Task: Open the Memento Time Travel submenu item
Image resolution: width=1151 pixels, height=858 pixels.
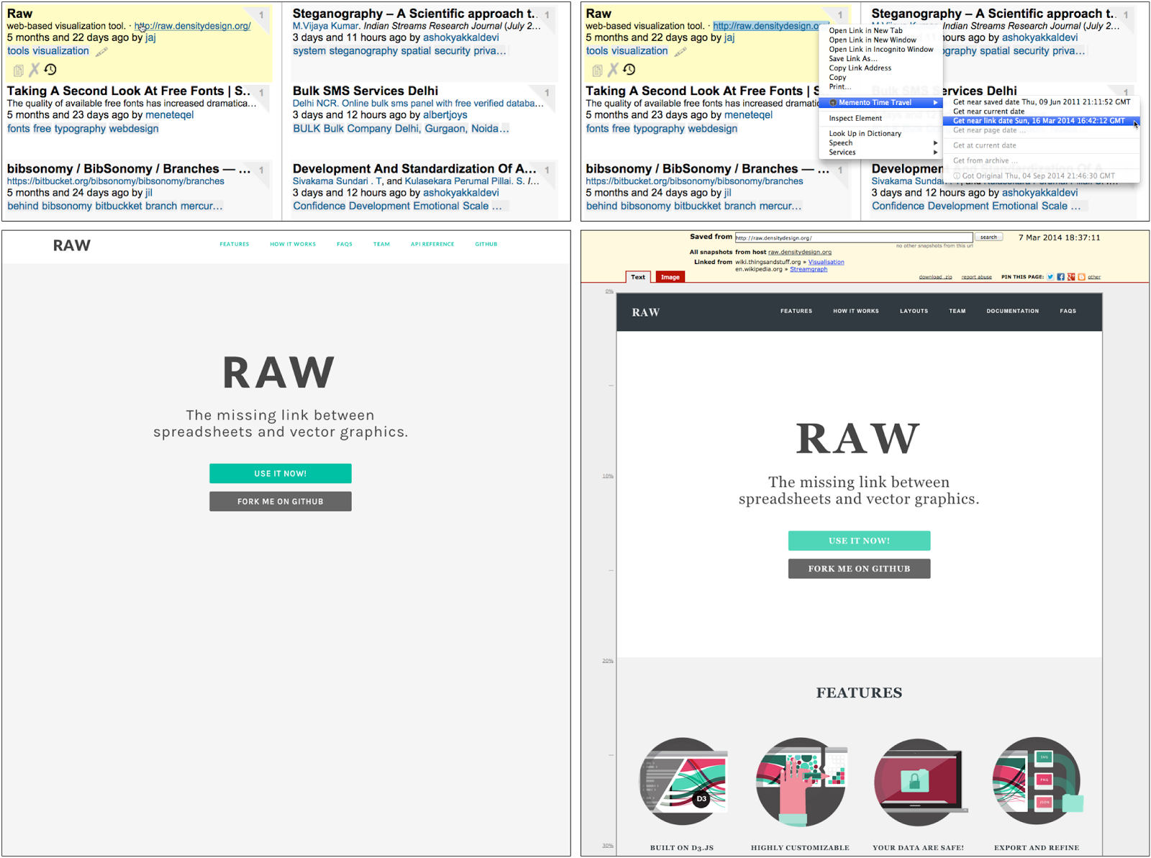Action: pos(881,103)
